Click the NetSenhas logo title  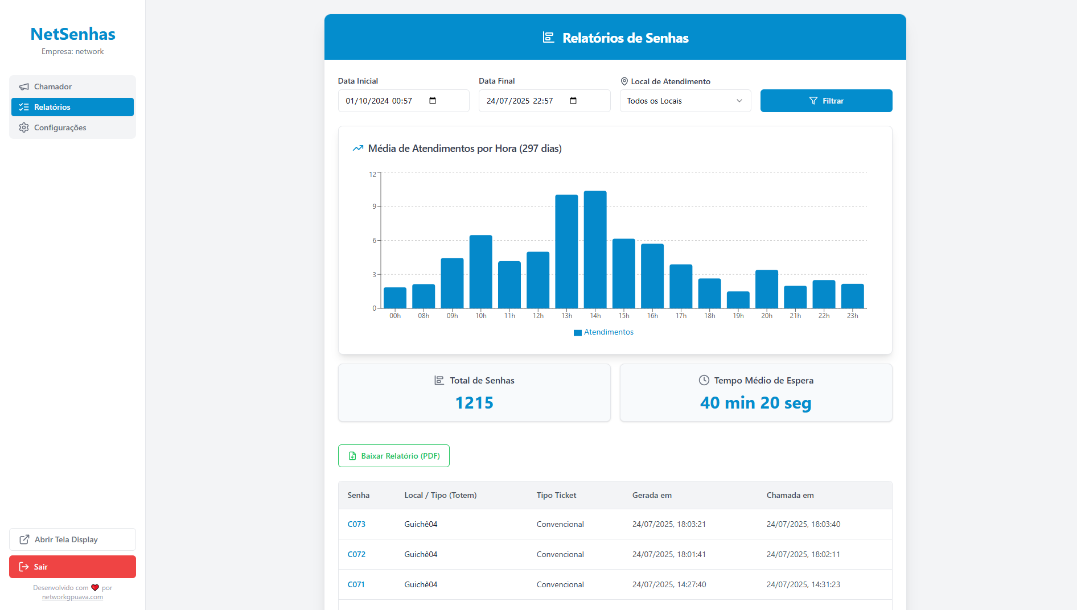click(x=73, y=34)
